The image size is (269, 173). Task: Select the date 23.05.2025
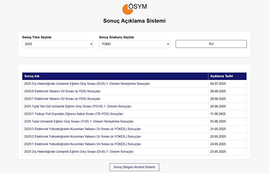coord(218,152)
